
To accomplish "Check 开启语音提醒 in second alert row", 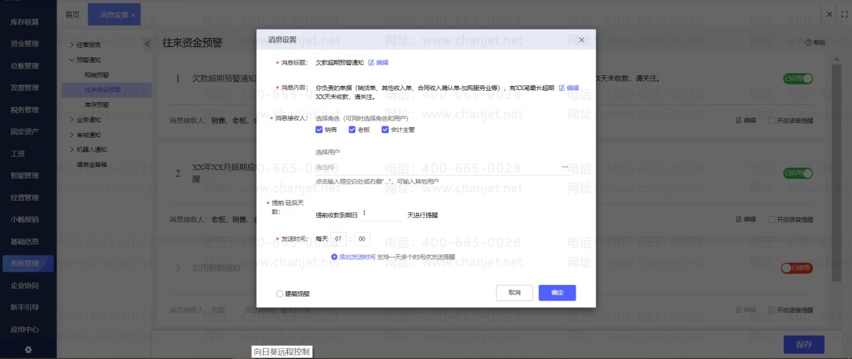I will [771, 219].
